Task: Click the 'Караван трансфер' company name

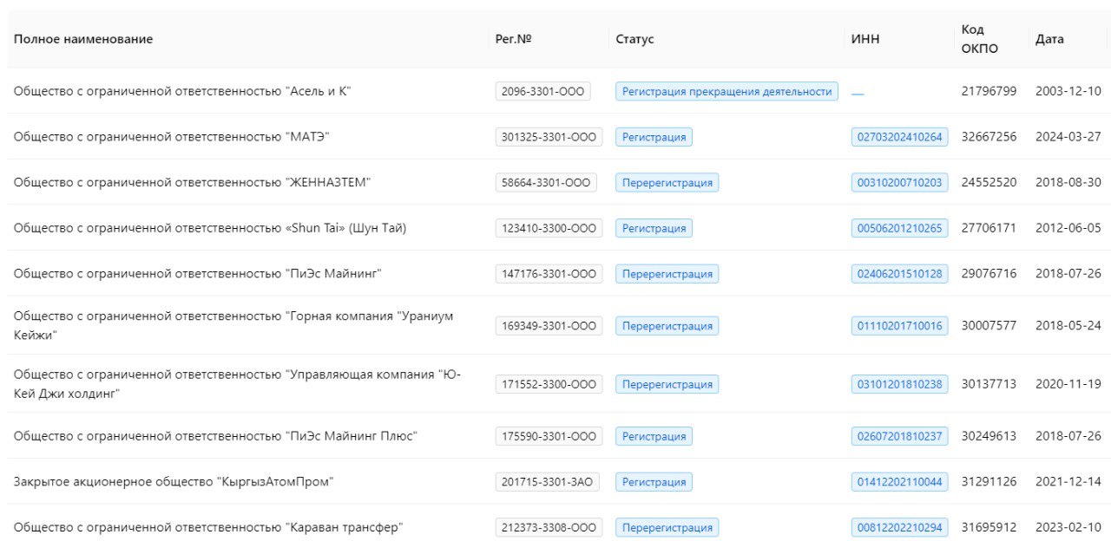Action: pos(208,528)
